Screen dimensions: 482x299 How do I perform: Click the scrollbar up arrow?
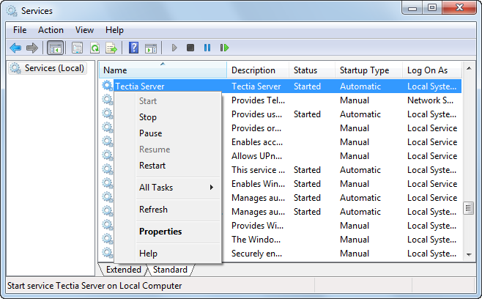[469, 68]
